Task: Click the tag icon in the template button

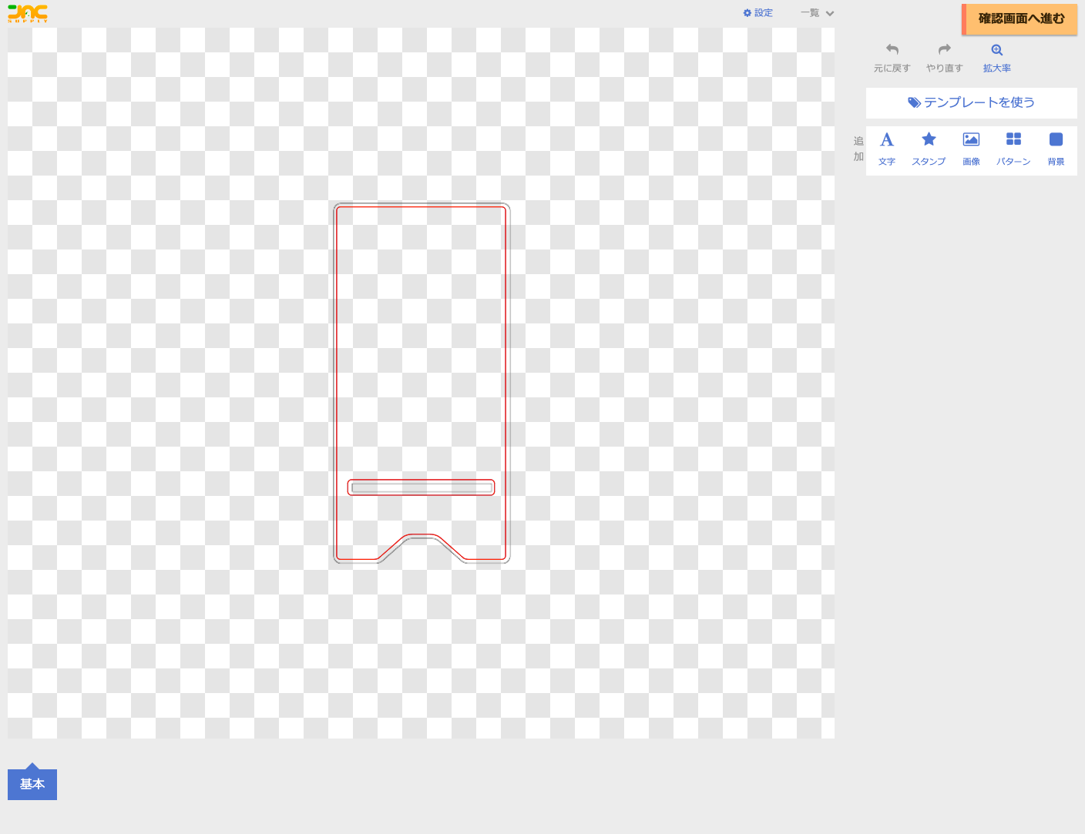Action: [914, 102]
